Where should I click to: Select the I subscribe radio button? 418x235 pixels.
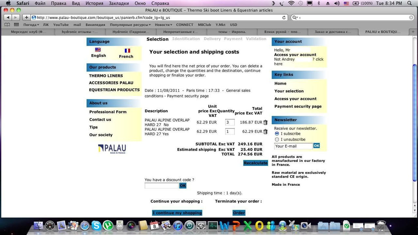tap(277, 133)
